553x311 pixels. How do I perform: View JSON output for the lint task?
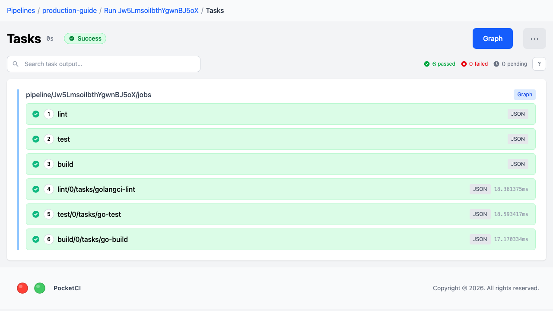pyautogui.click(x=518, y=114)
